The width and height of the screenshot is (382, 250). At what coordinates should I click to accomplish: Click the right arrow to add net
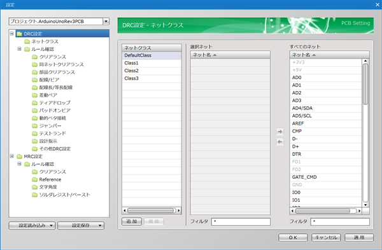[x=280, y=132]
